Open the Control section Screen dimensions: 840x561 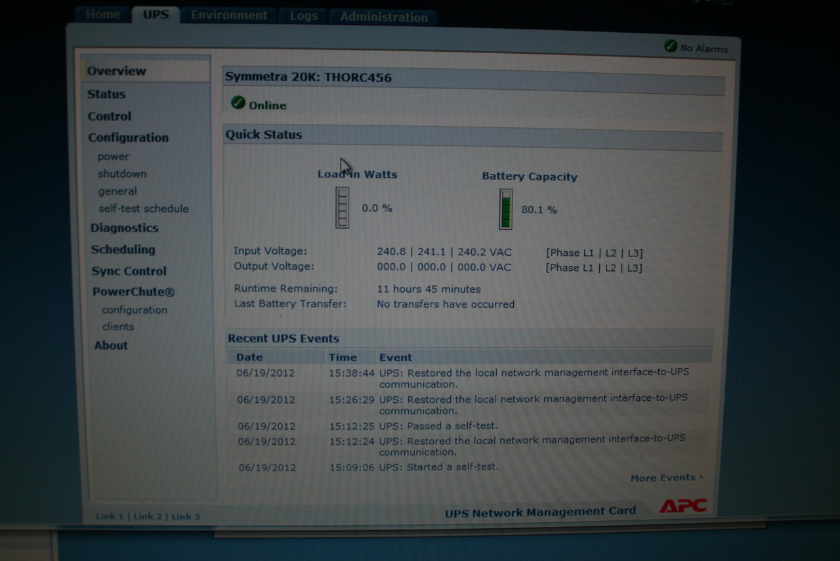tap(110, 116)
